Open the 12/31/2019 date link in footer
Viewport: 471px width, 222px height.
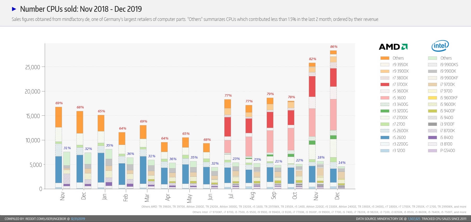coord(78,219)
